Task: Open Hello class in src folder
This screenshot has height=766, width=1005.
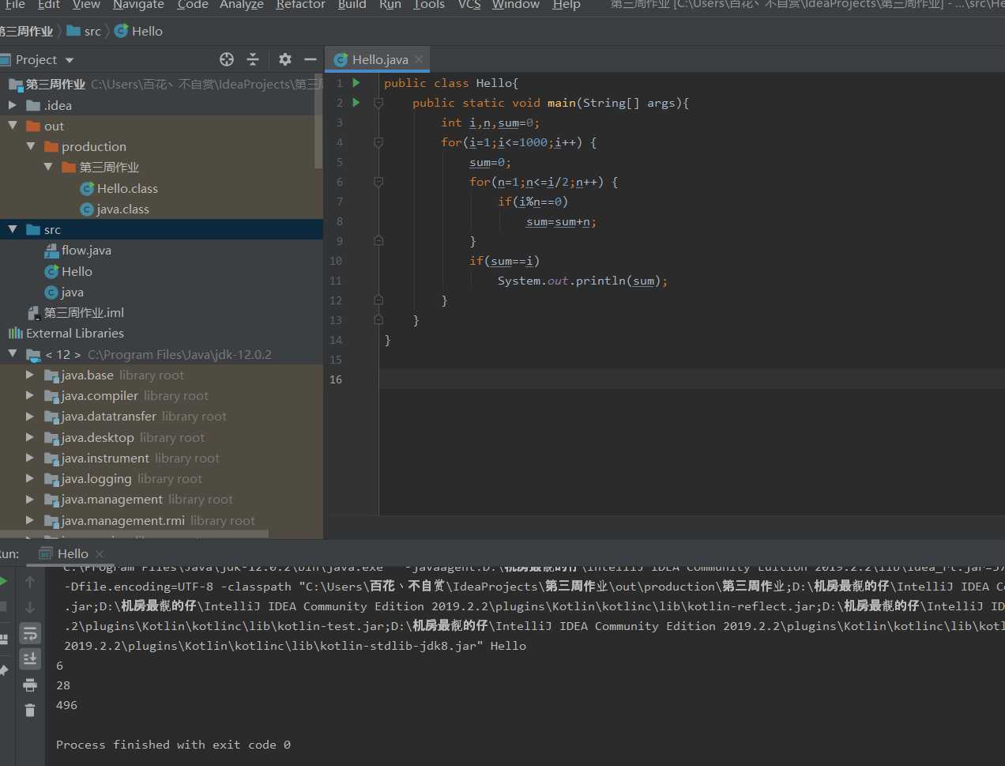Action: coord(69,271)
